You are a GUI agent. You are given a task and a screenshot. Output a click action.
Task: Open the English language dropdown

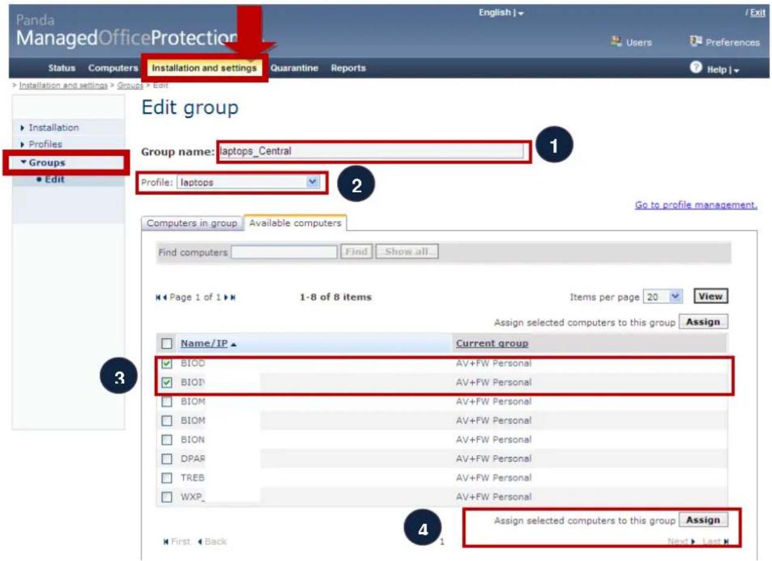[x=501, y=13]
